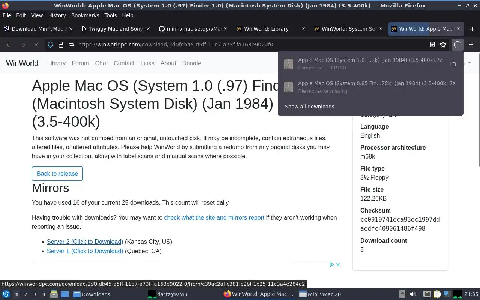The image size is (480, 300).
Task: Open the taskbar start menu icon
Action: [x=6, y=294]
